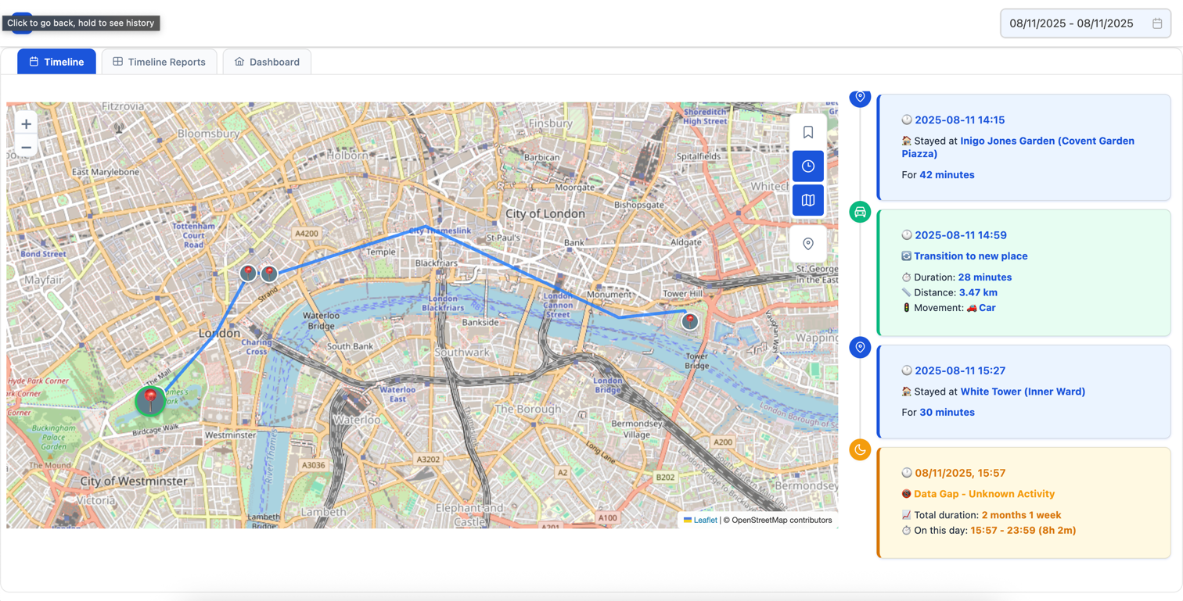Zoom out on the map
Screen dimensions: 1183x601
point(26,147)
